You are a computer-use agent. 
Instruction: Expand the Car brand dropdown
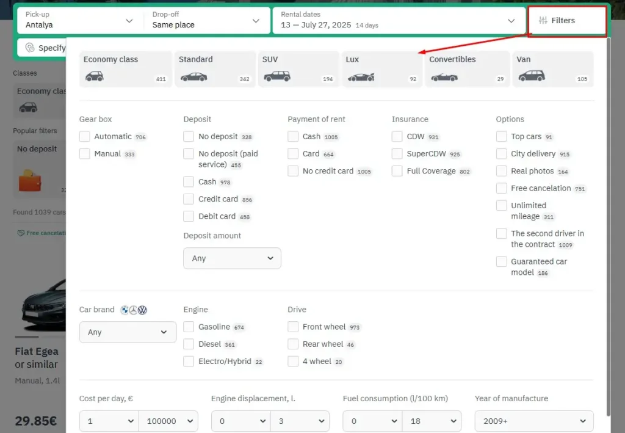click(128, 332)
